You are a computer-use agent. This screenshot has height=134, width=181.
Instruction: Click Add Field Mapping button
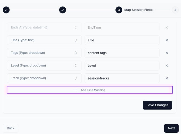tap(89, 90)
